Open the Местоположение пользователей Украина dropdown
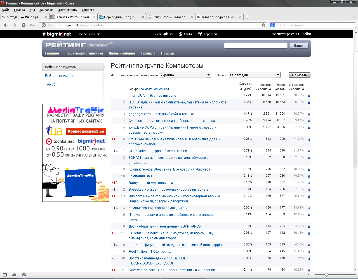The width and height of the screenshot is (358, 279). tap(185, 75)
